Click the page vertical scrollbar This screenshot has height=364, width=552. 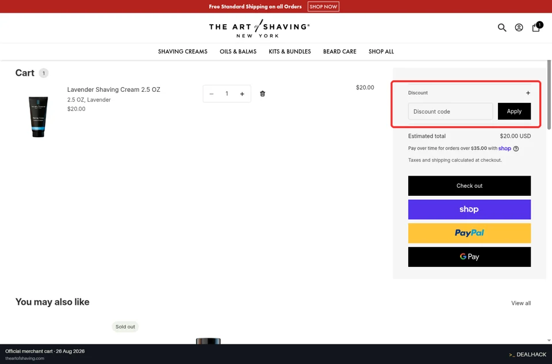pyautogui.click(x=549, y=95)
